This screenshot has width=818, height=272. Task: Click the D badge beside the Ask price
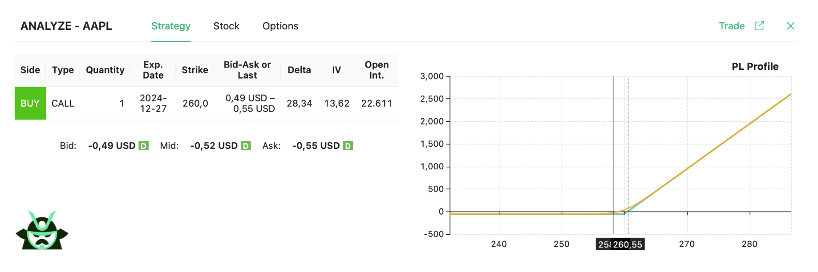pyautogui.click(x=348, y=145)
